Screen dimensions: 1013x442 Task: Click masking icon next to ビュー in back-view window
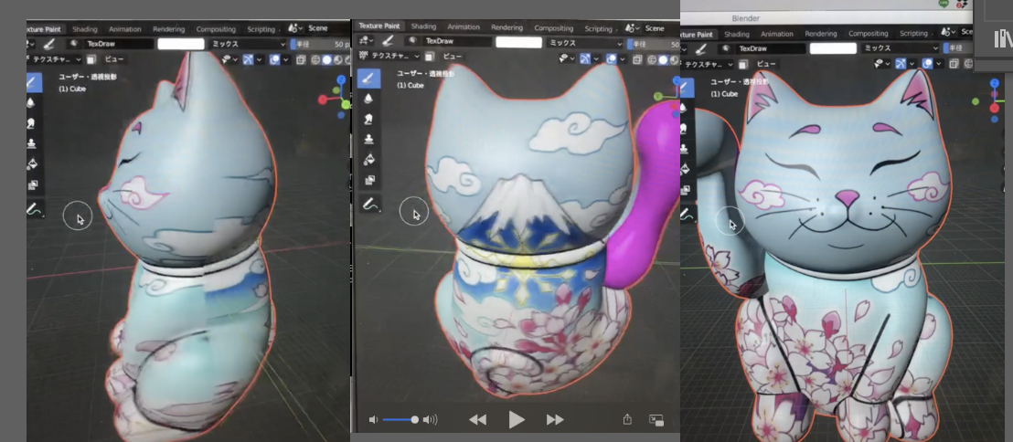(x=431, y=56)
